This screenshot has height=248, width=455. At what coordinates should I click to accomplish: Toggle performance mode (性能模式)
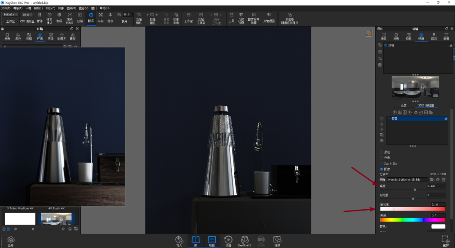pyautogui.click(x=50, y=18)
